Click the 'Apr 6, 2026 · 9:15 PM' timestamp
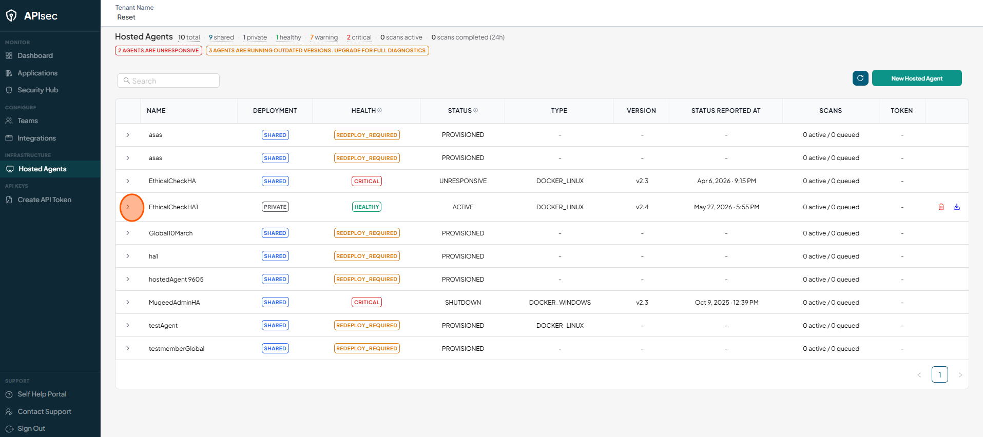 (x=726, y=181)
